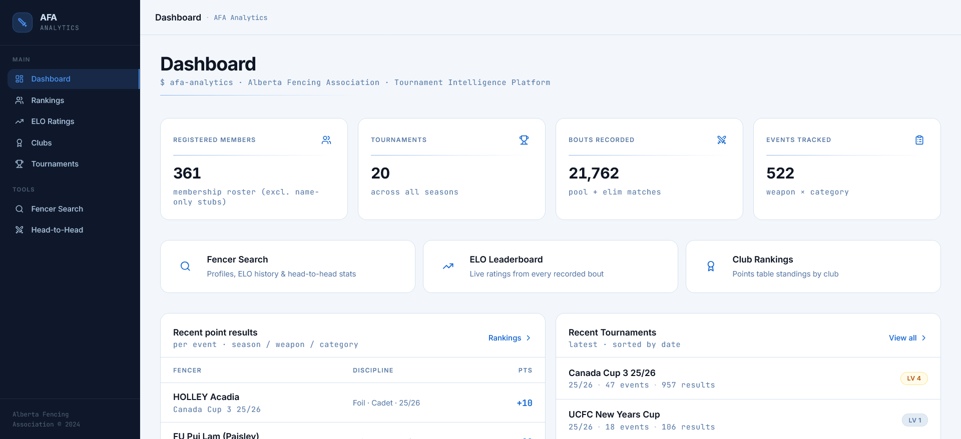Navigate to Tournaments in sidebar
This screenshot has height=439, width=961.
(x=74, y=164)
